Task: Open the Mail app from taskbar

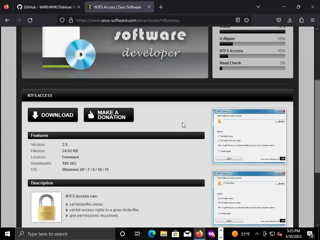Action: click(x=187, y=234)
